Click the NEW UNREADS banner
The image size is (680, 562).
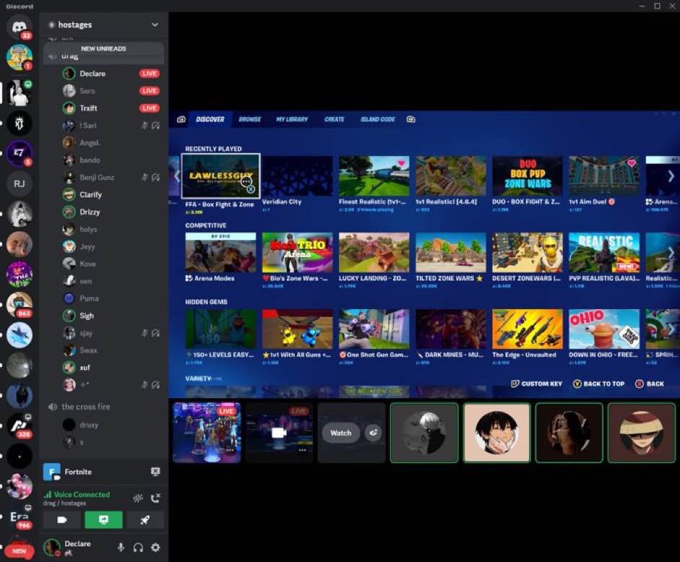(103, 48)
